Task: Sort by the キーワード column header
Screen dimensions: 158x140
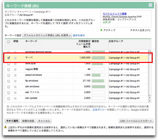Action: pos(31,41)
